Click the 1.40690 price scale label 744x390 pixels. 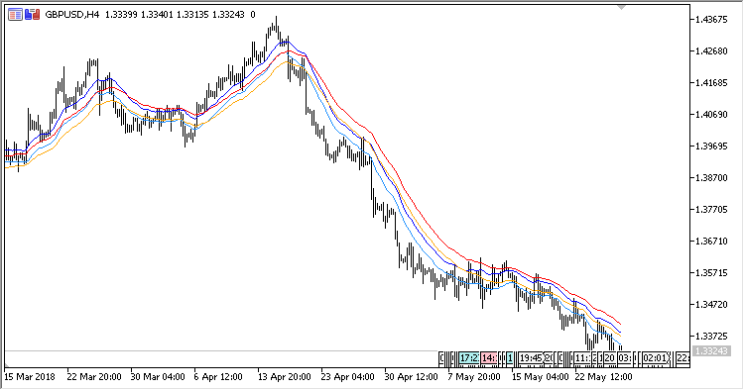coord(711,115)
